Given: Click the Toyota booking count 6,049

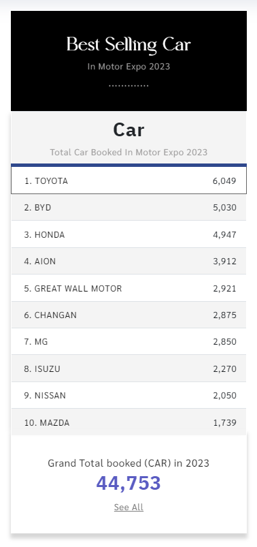Looking at the screenshot, I should point(224,181).
